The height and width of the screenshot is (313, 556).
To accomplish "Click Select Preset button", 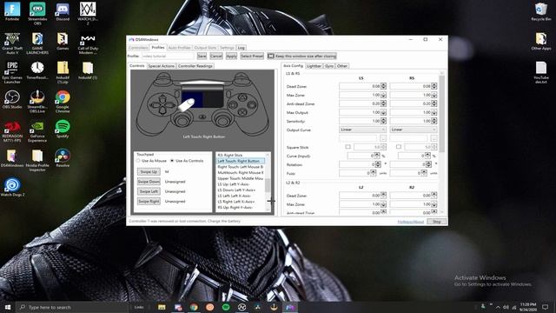I will 252,56.
